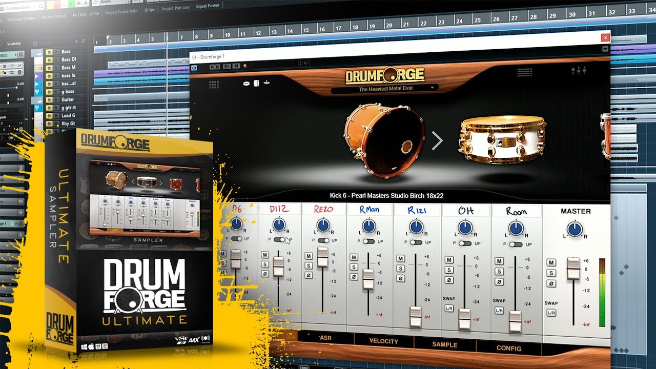Viewport: 656px width, 369px height.
Task: Mute the OH channel
Action: tap(449, 260)
